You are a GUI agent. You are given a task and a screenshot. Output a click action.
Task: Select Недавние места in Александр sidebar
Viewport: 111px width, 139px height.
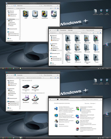click(x=55, y=39)
